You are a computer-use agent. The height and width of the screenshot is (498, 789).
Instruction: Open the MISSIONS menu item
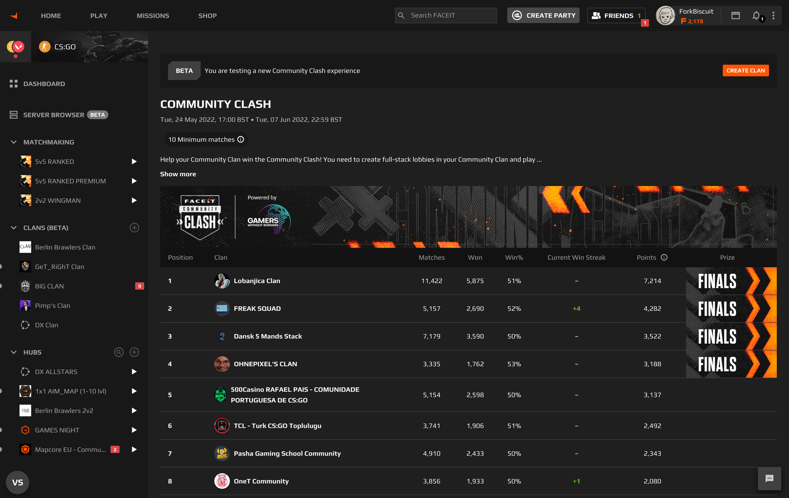coord(153,15)
